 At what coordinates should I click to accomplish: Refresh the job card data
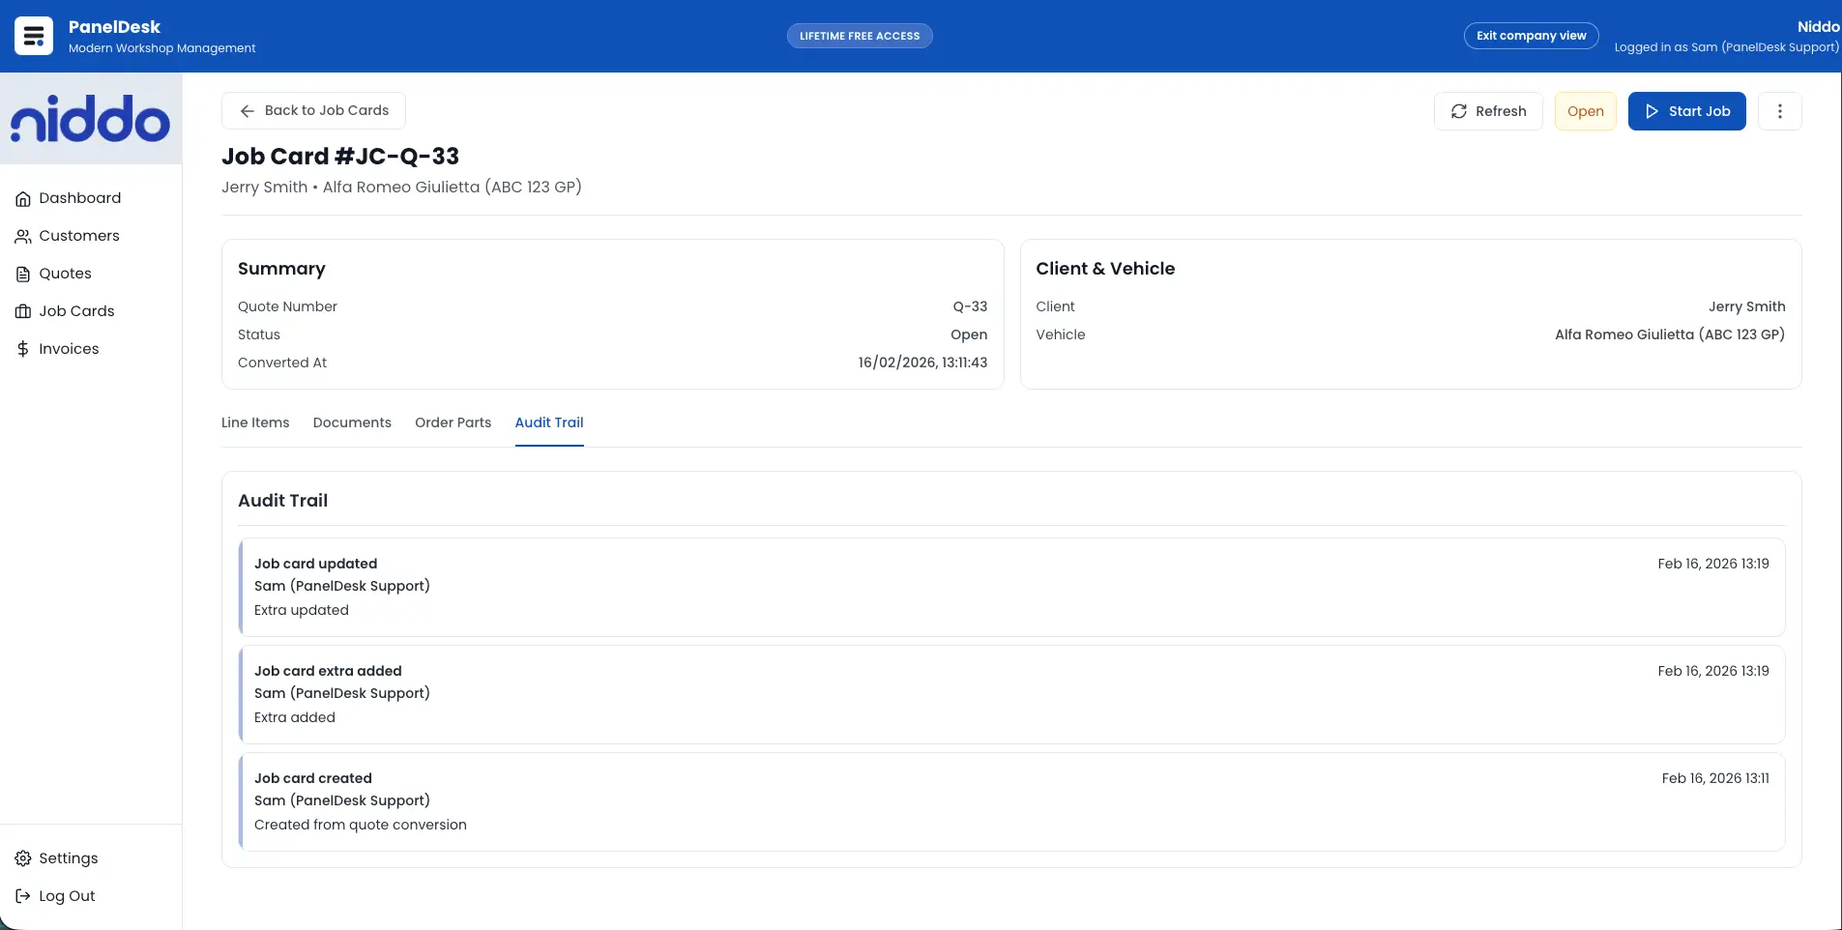click(x=1488, y=110)
